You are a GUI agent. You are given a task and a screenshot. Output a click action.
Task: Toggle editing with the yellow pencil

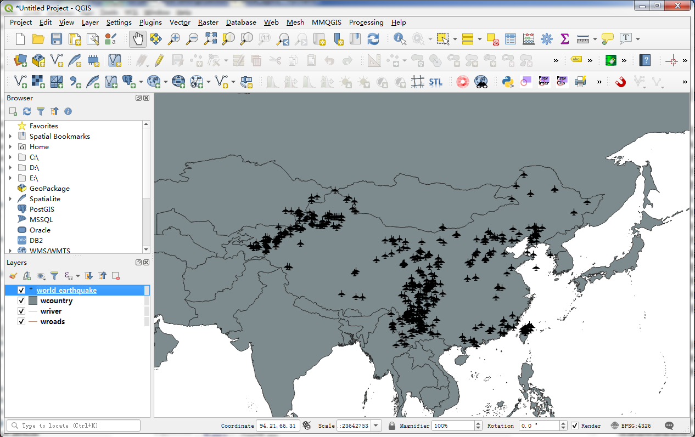tap(159, 60)
